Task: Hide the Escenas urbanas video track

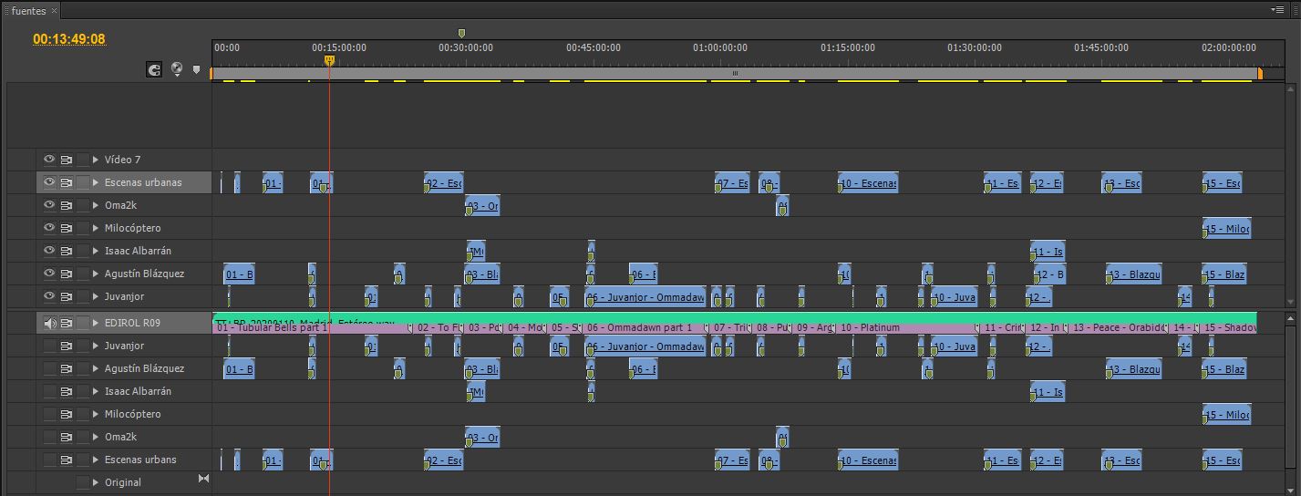Action: tap(49, 182)
